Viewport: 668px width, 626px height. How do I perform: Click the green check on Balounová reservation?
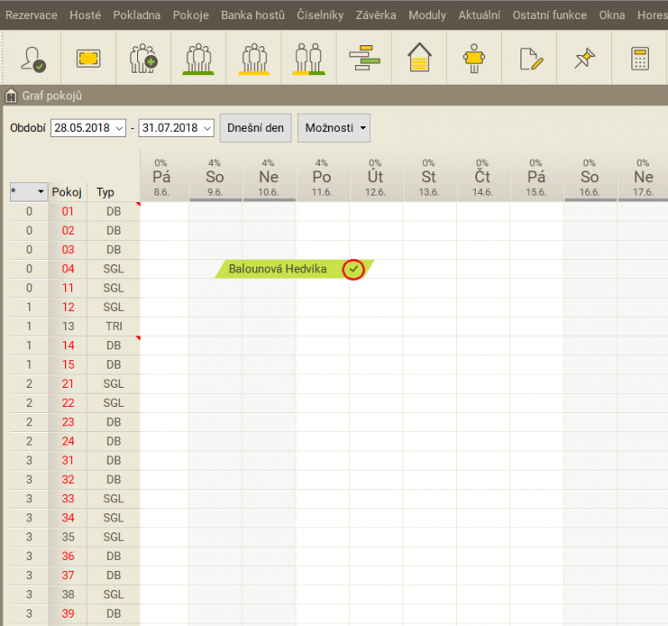point(355,269)
